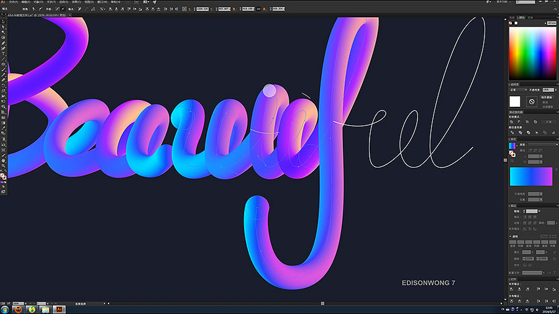The height and width of the screenshot is (314, 559).
Task: Select the Selection tool (black arrow)
Action: pos(3,22)
